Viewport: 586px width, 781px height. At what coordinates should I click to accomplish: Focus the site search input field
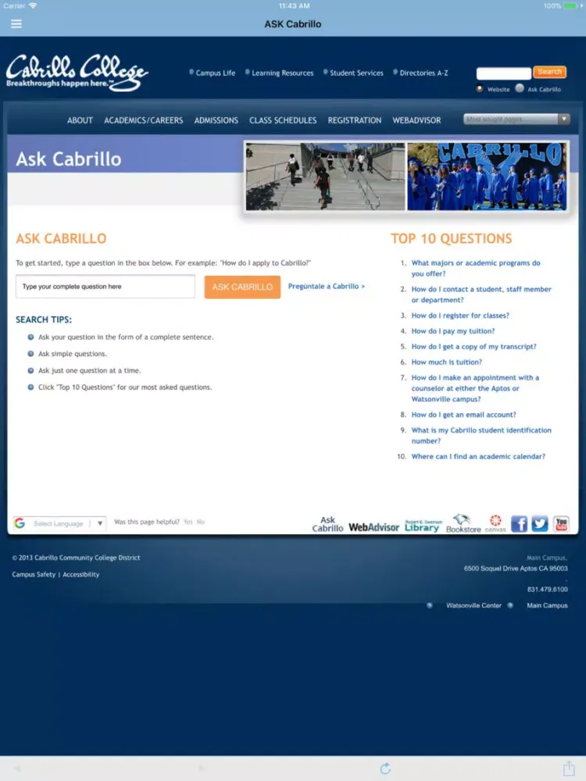[x=503, y=73]
